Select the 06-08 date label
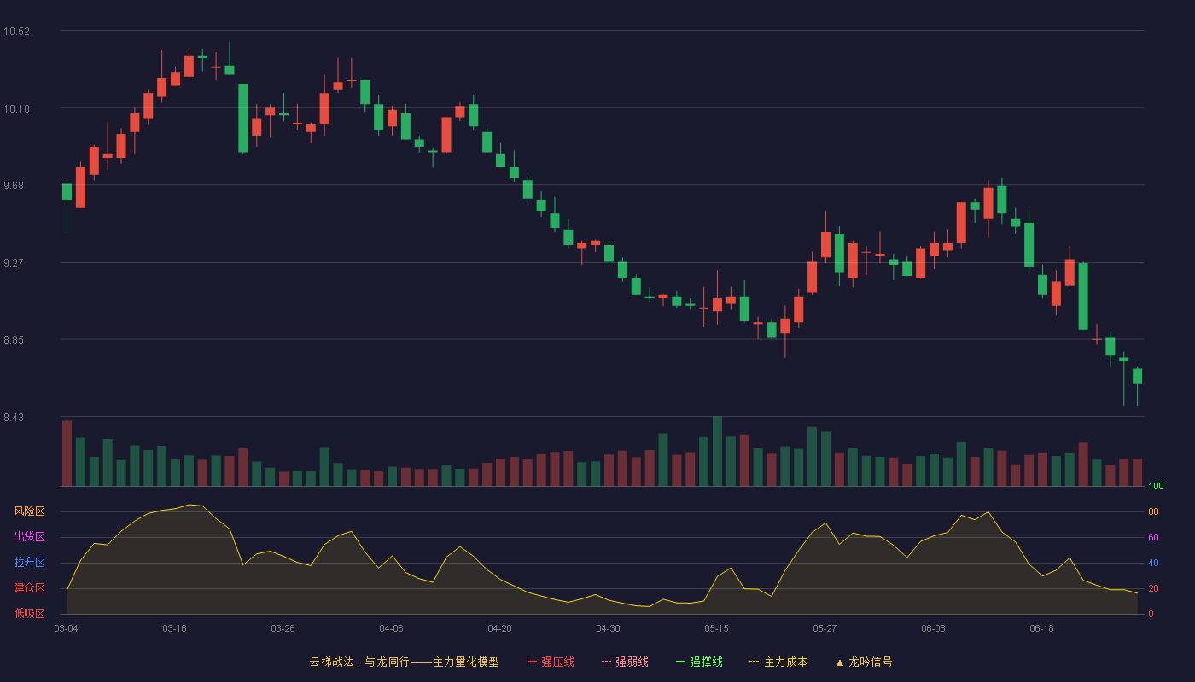The height and width of the screenshot is (682, 1195). (933, 628)
